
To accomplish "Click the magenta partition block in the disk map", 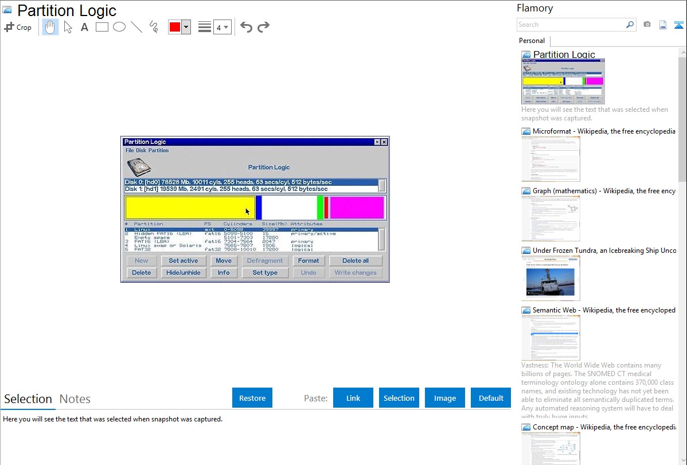I will (357, 208).
